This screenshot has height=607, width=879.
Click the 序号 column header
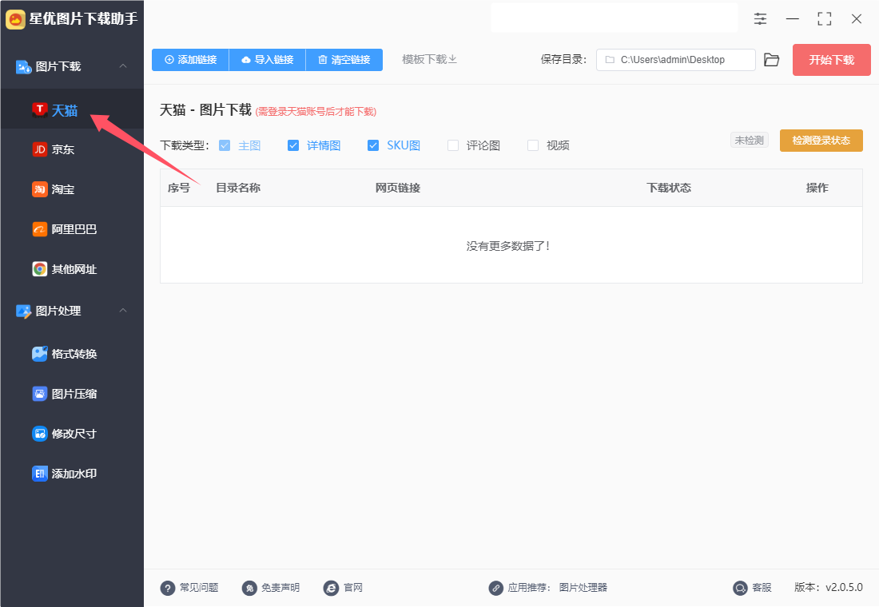coord(179,188)
